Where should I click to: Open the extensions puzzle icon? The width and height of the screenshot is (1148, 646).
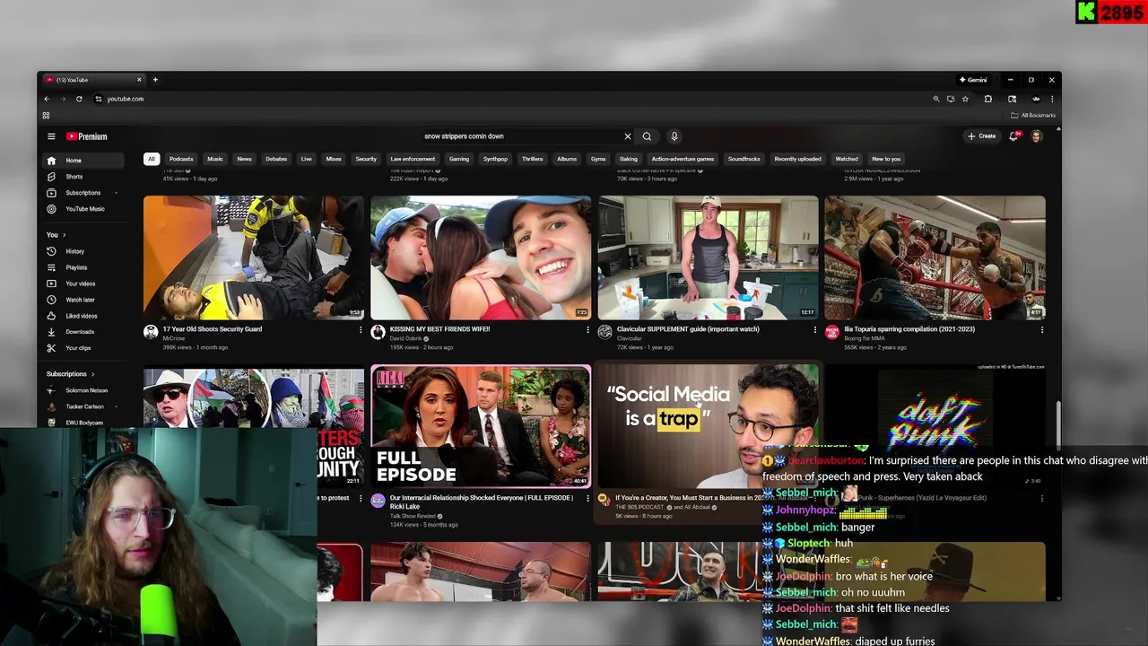click(987, 99)
